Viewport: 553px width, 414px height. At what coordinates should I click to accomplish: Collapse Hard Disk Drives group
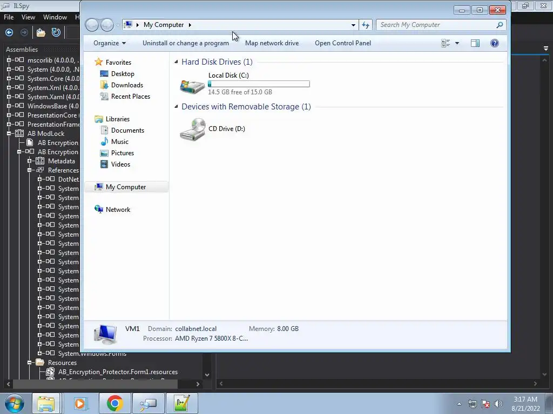click(176, 61)
